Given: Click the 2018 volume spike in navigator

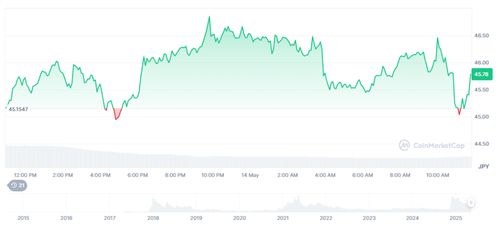Looking at the screenshot, I should click(153, 200).
